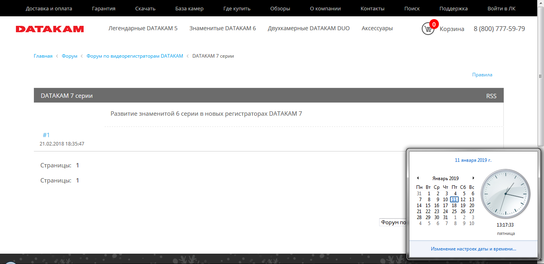Viewport: 544px width, 264px height.
Task: Click the red DATAKAM logo
Action: (x=50, y=29)
